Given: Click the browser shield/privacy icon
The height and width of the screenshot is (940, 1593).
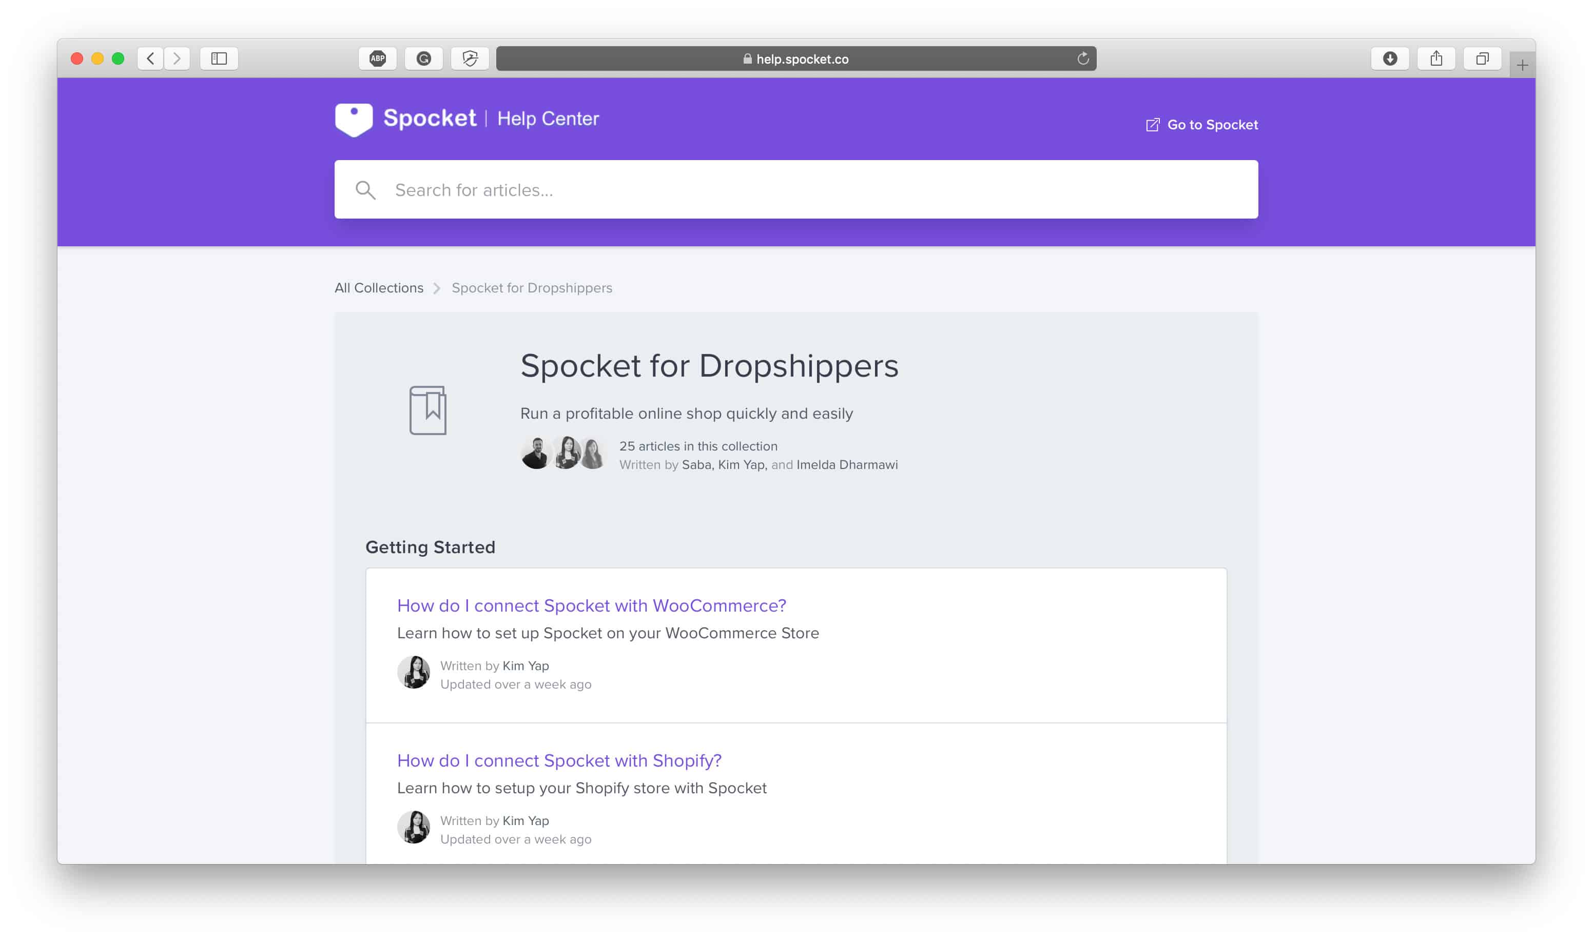Looking at the screenshot, I should pos(470,58).
